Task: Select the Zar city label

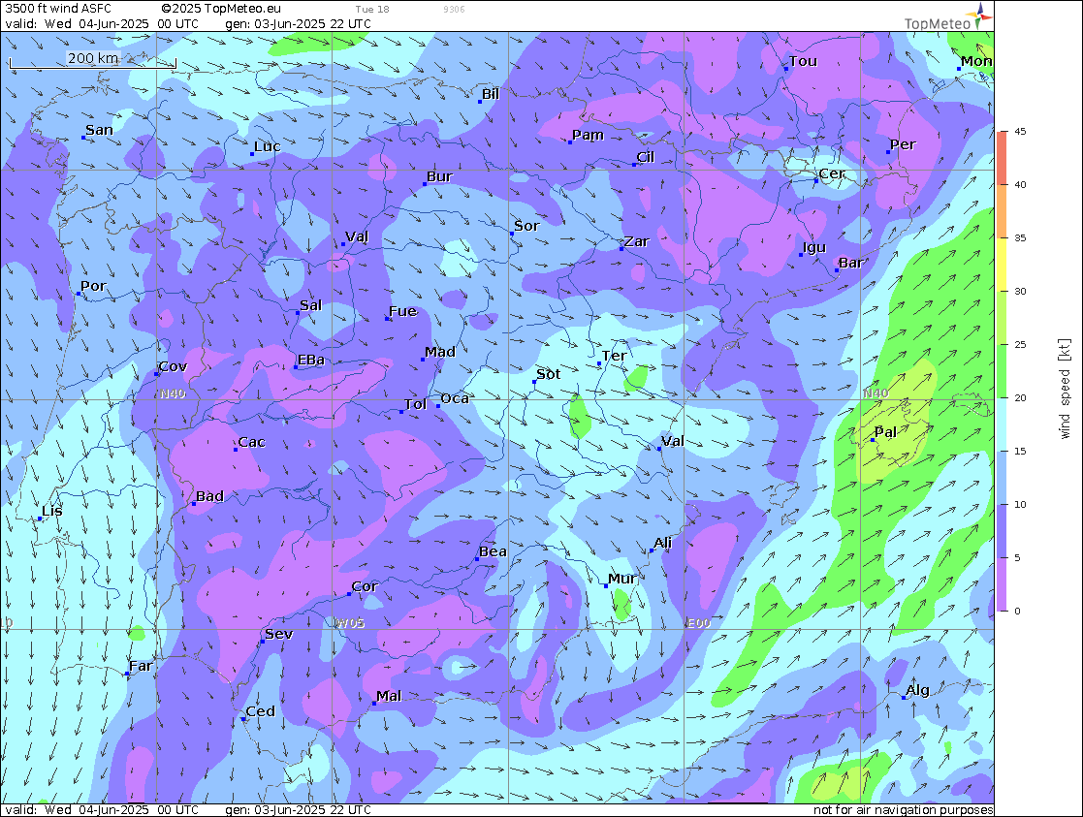Action: tap(637, 241)
